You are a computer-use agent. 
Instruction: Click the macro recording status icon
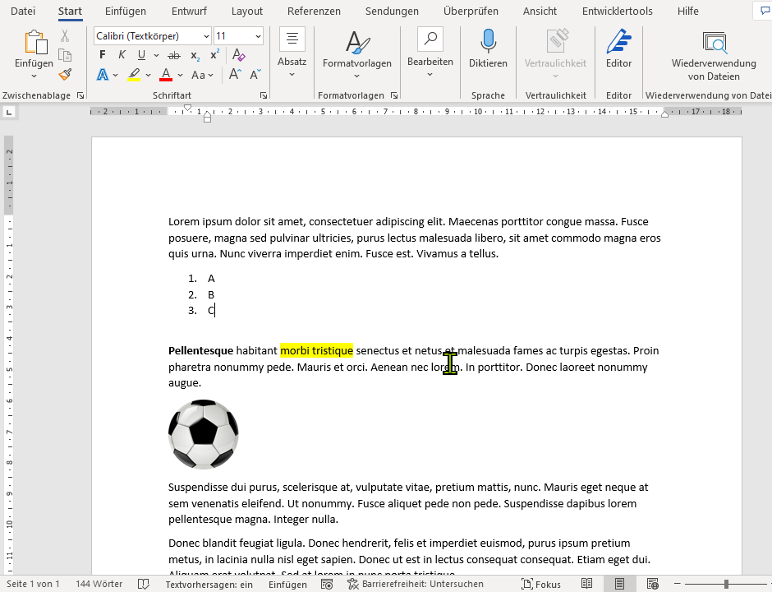[x=326, y=584]
